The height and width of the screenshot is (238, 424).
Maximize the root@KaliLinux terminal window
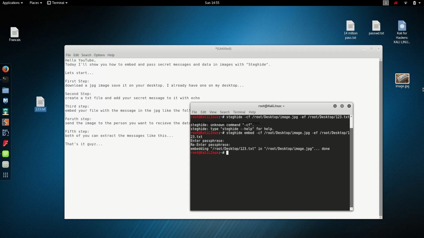342,106
